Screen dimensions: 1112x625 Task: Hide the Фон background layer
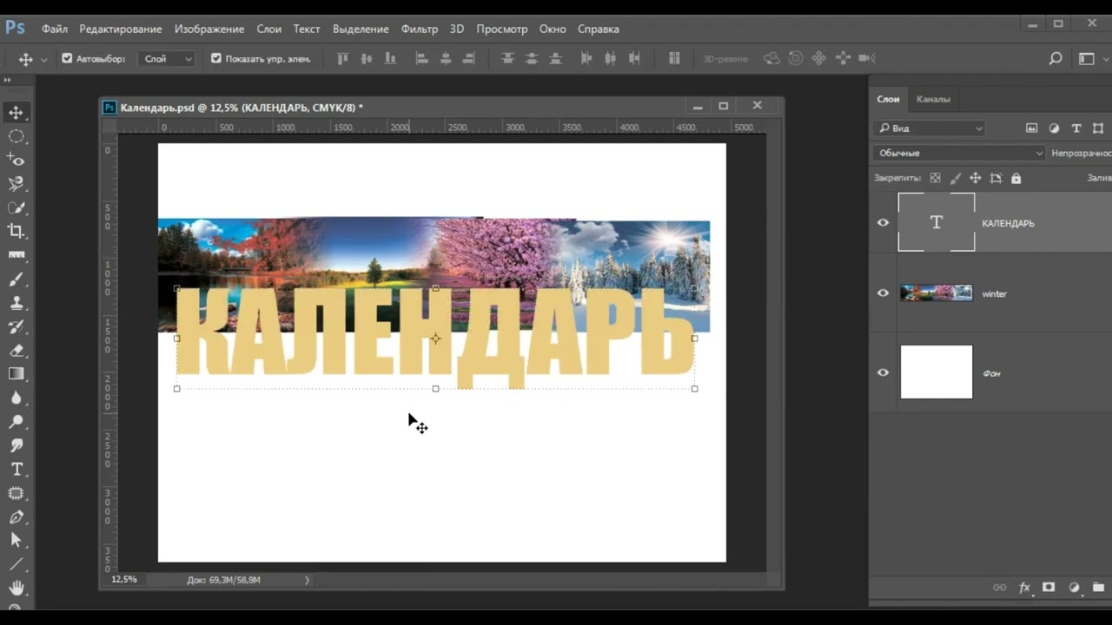pyautogui.click(x=884, y=372)
